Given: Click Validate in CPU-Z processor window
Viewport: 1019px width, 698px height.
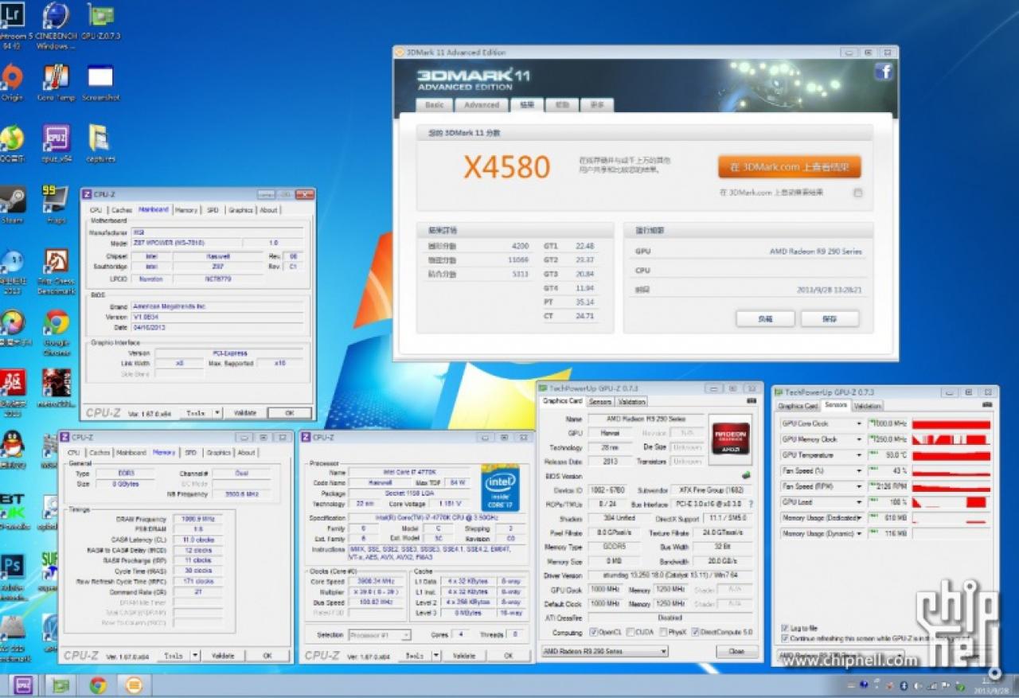Looking at the screenshot, I should pyautogui.click(x=463, y=656).
